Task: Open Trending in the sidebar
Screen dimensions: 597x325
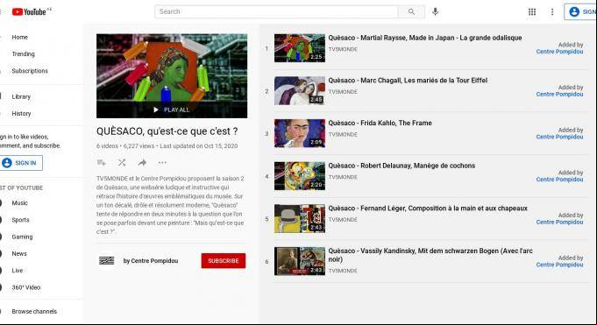Action: [x=23, y=54]
